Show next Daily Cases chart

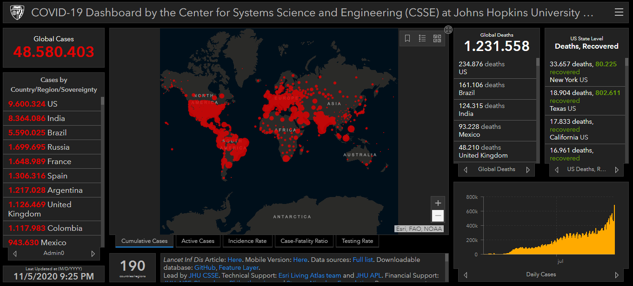point(617,275)
